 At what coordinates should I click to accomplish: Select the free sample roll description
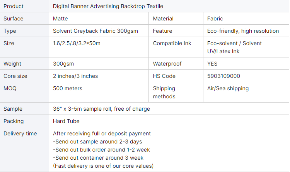click(101, 109)
